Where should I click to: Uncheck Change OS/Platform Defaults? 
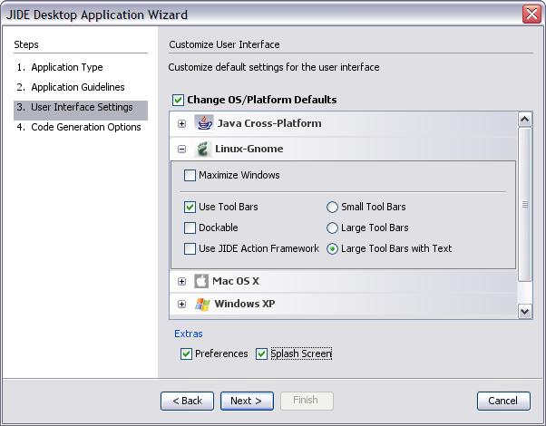click(178, 100)
